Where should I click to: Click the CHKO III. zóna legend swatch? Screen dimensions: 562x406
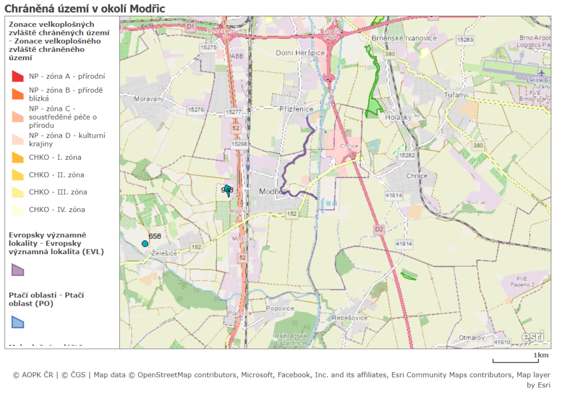click(18, 193)
